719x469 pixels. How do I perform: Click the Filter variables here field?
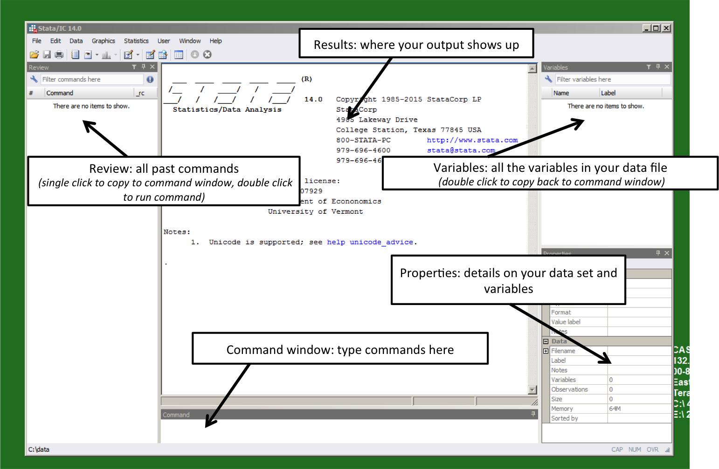coord(613,80)
